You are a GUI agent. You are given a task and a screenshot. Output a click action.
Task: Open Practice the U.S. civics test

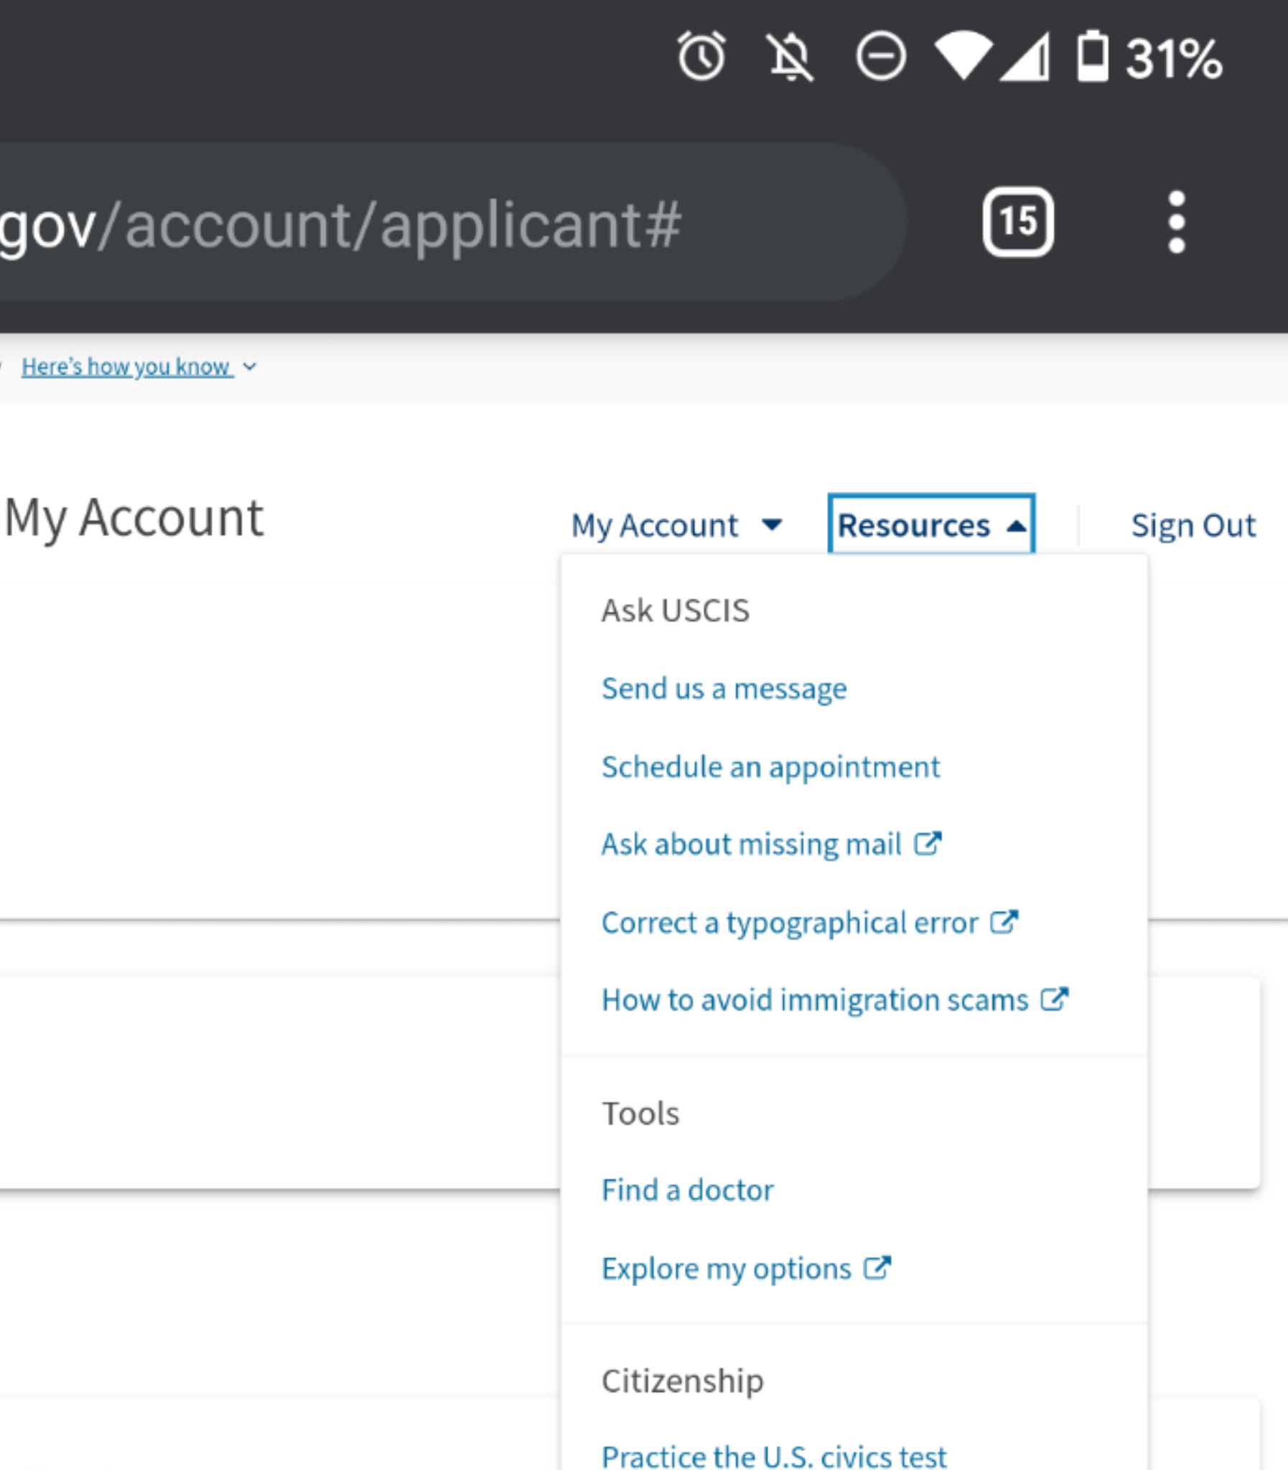point(774,1456)
